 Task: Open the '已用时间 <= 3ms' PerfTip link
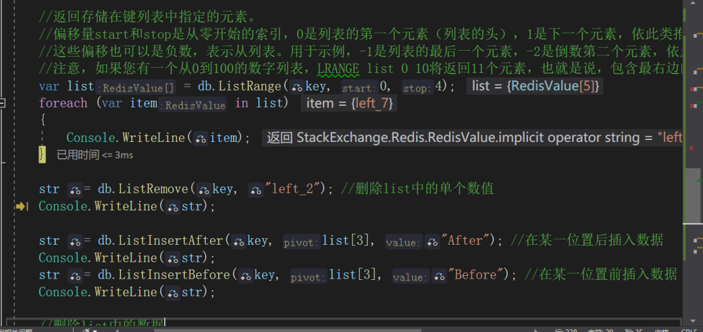click(94, 155)
